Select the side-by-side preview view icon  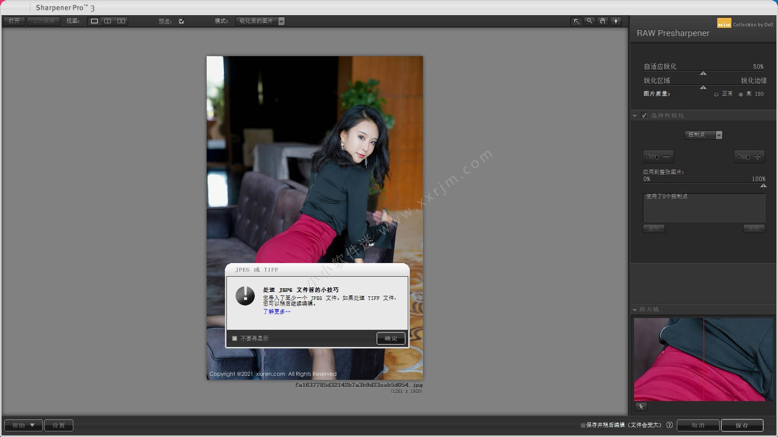[x=121, y=21]
